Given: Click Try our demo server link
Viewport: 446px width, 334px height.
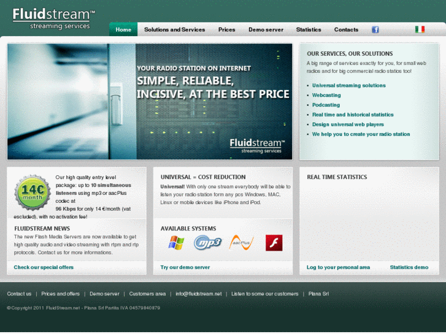Looking at the screenshot, I should pyautogui.click(x=185, y=267).
